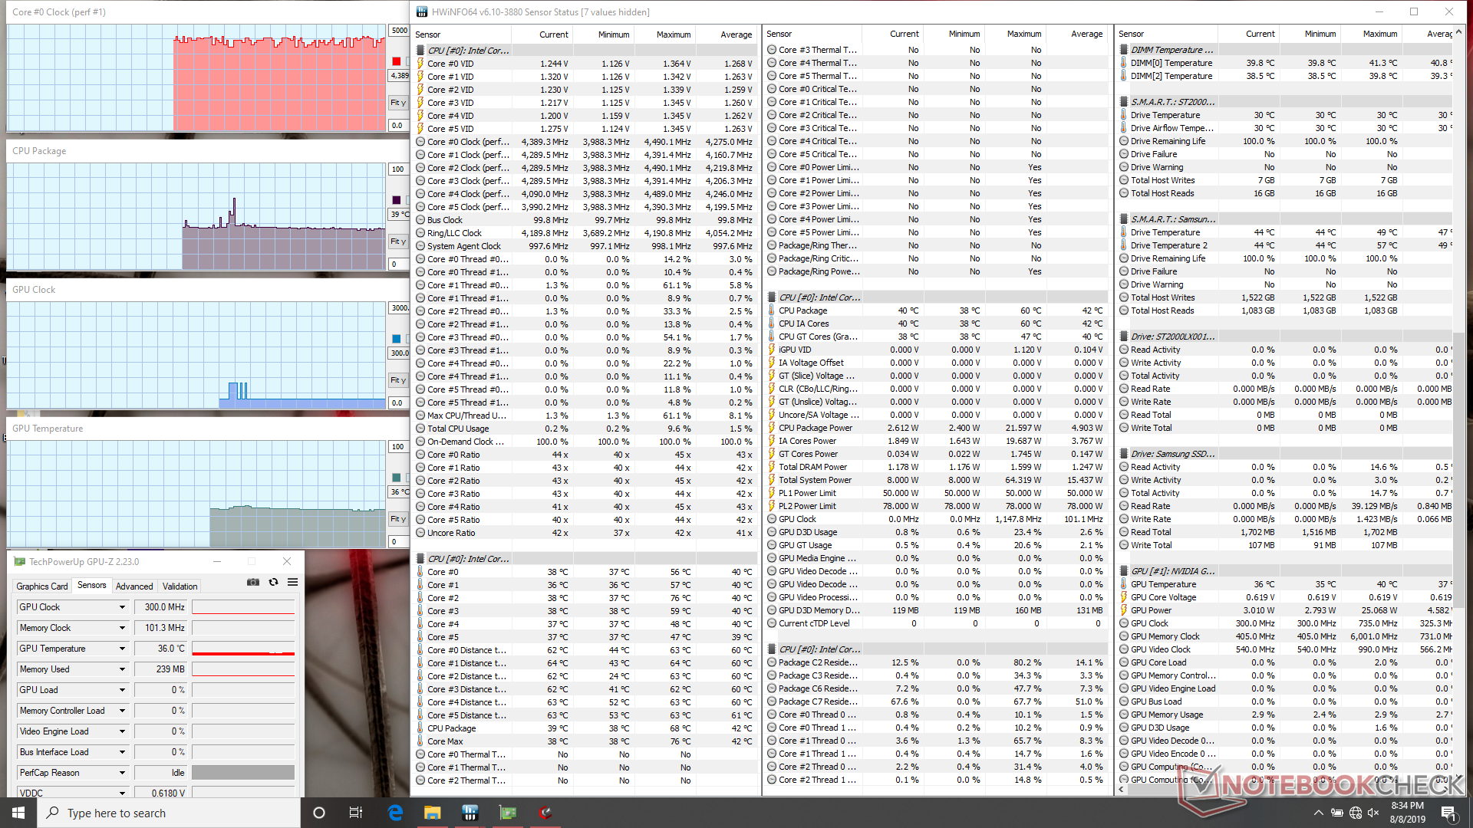Image resolution: width=1473 pixels, height=828 pixels.
Task: Open Task View from the taskbar
Action: pyautogui.click(x=356, y=813)
